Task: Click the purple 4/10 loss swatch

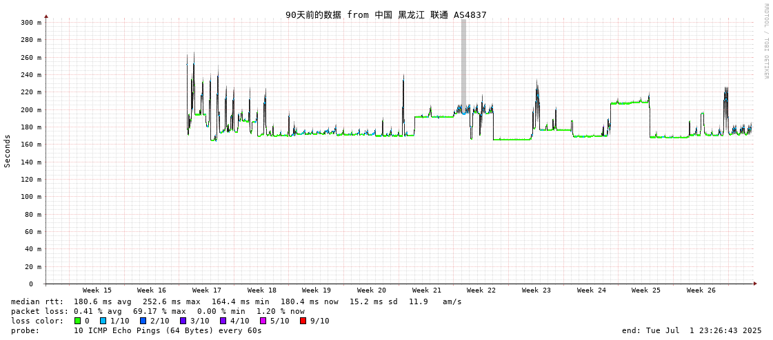Action: click(x=223, y=321)
